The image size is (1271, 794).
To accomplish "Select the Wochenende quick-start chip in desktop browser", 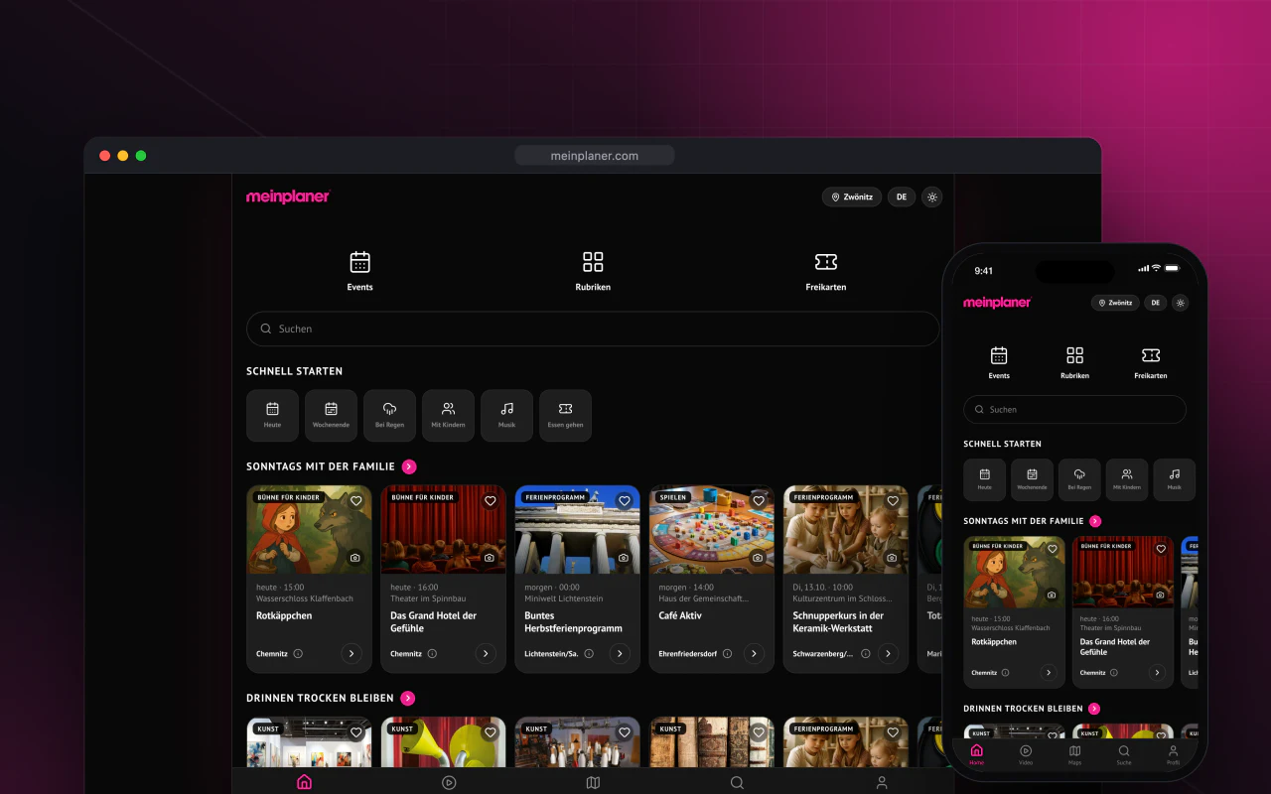I will 331,415.
